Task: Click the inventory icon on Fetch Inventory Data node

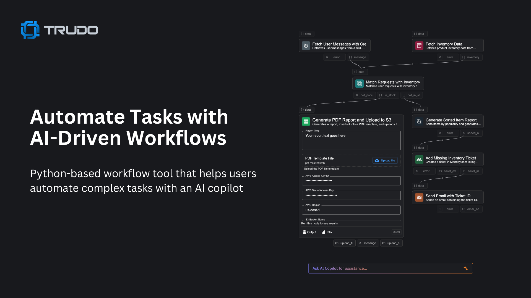Action: coord(419,46)
